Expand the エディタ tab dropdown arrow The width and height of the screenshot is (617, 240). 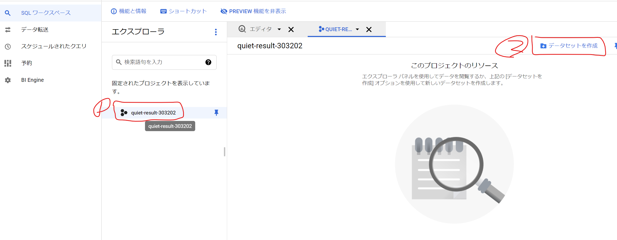pos(279,29)
